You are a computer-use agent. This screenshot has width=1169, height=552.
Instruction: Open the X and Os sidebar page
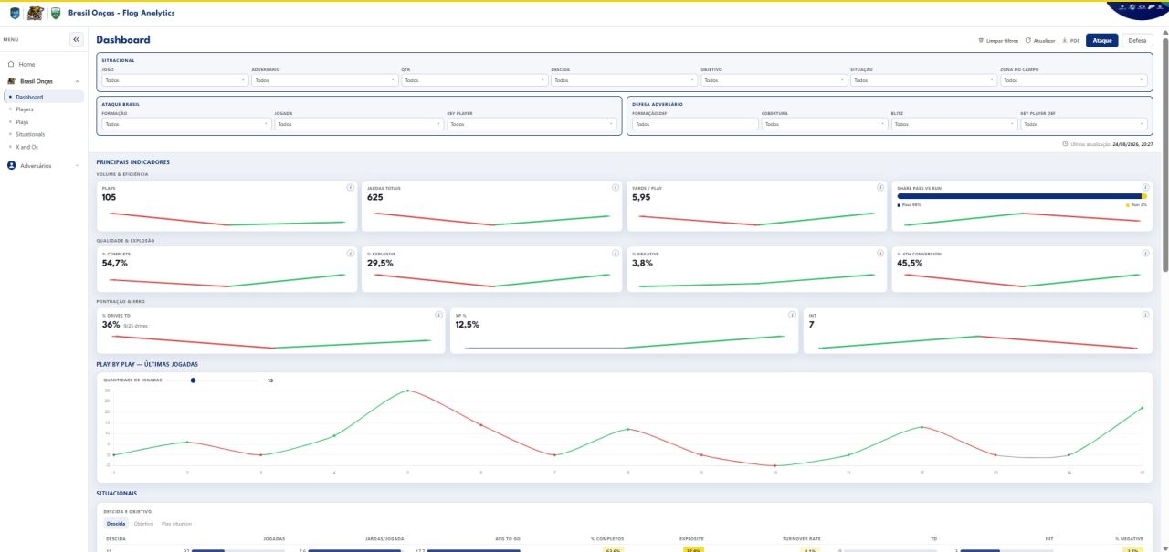point(27,146)
